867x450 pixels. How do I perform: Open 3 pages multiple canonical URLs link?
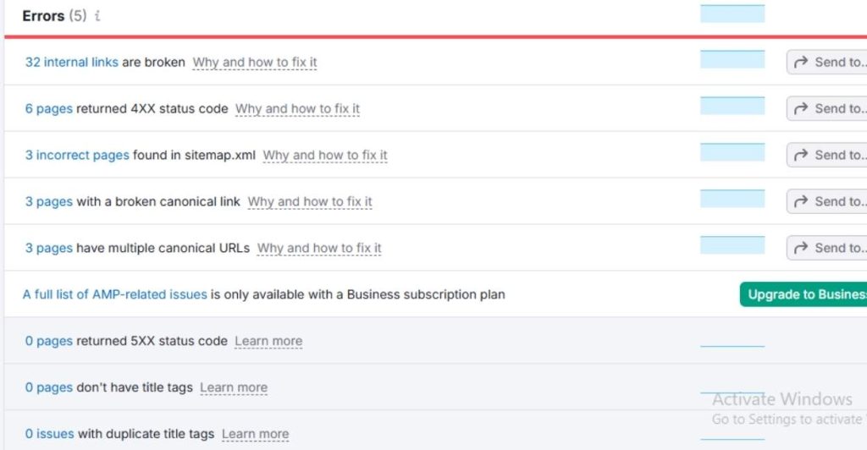pos(48,248)
